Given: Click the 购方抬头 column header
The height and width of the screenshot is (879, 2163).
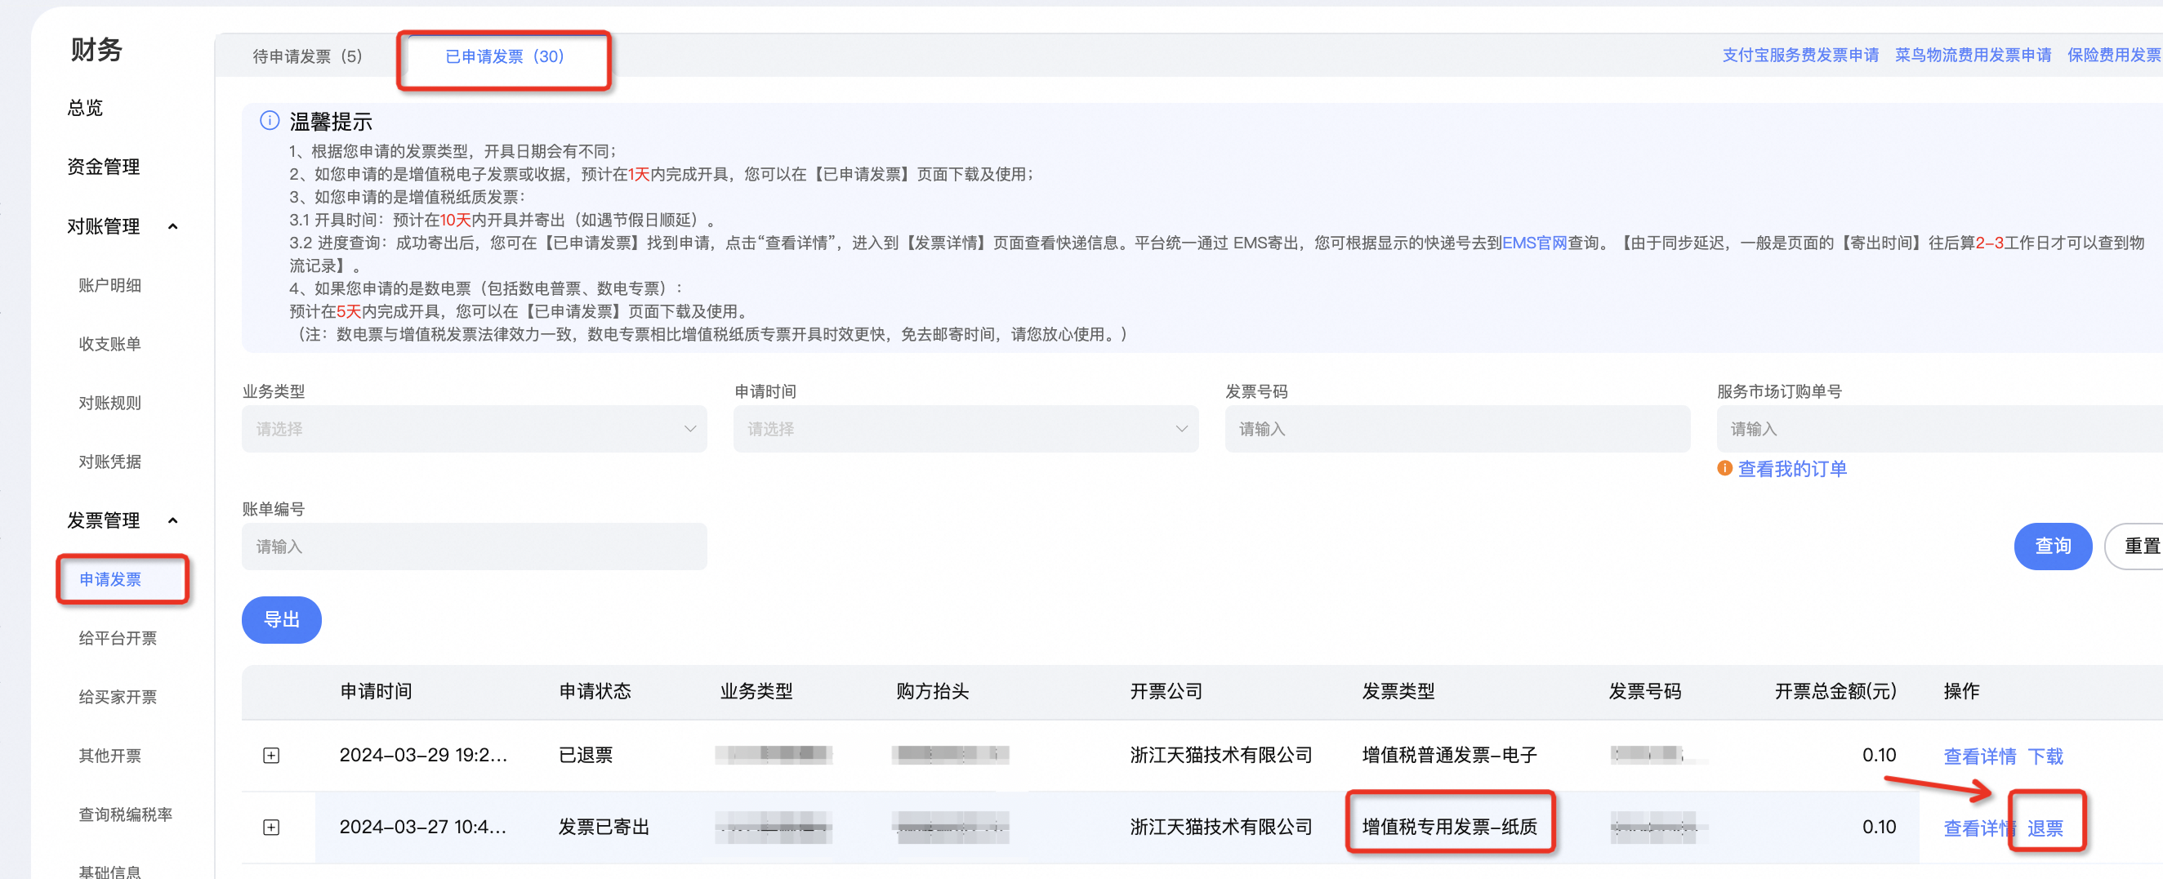Looking at the screenshot, I should (932, 692).
